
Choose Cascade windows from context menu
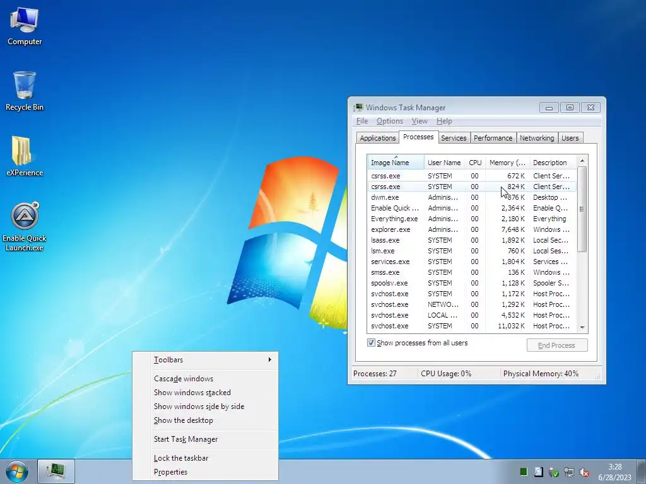tap(205, 379)
